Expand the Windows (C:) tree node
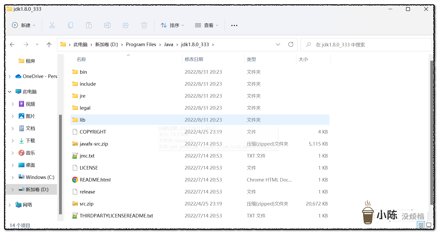Image resolution: width=439 pixels, height=234 pixels. tap(13, 177)
